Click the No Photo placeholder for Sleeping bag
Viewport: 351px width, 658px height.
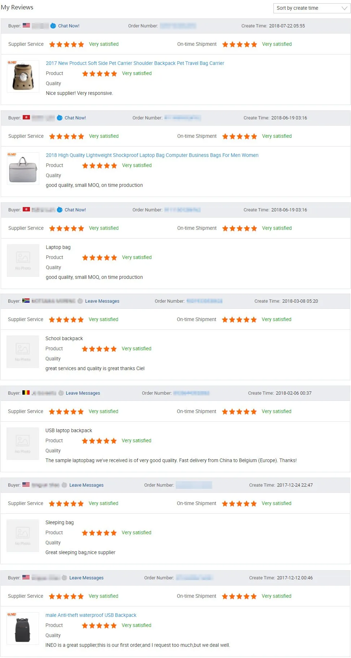pos(23,536)
